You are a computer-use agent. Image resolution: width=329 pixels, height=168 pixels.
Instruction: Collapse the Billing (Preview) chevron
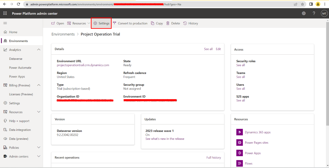pyautogui.click(x=39, y=85)
